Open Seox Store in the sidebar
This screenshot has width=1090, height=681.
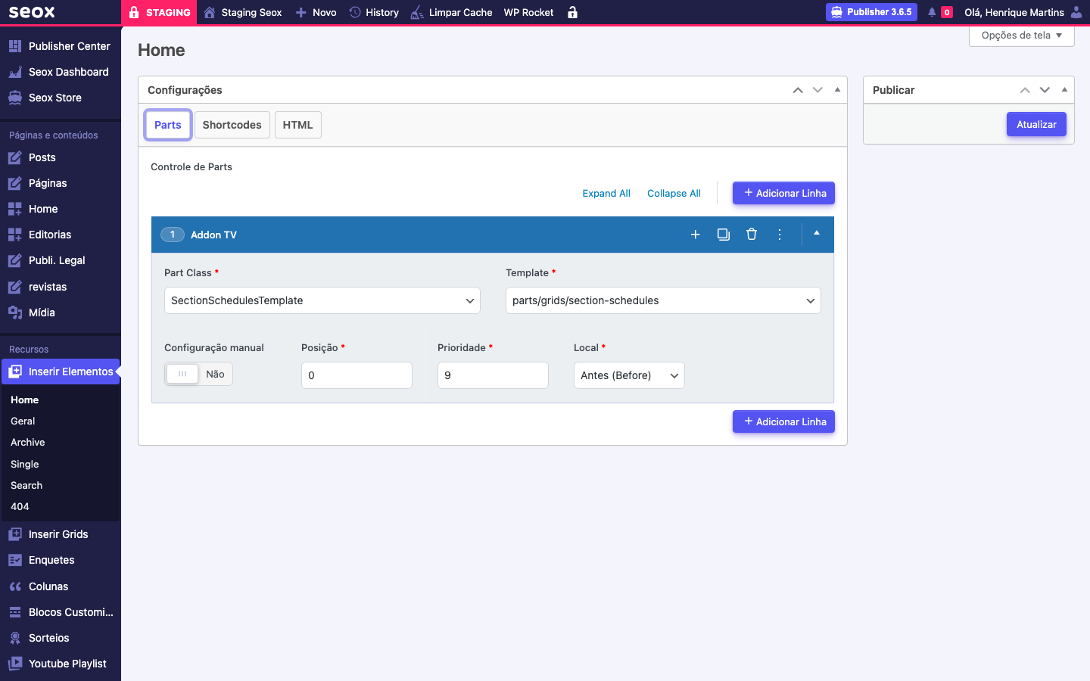61,98
